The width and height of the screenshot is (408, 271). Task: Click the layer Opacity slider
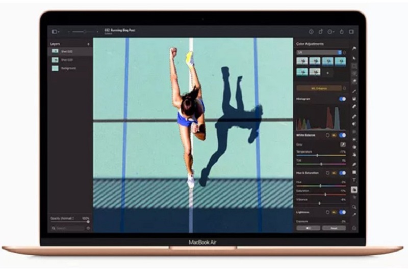pos(70,222)
